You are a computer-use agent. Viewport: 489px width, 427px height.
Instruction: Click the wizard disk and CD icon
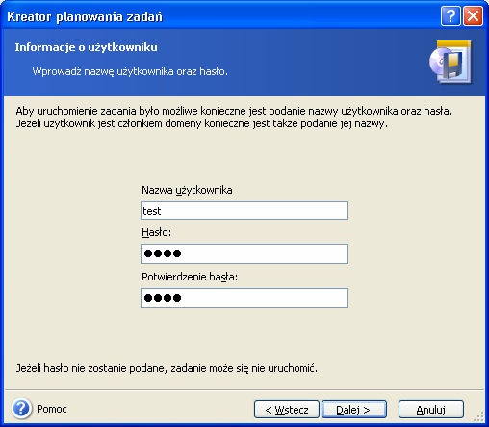[450, 62]
